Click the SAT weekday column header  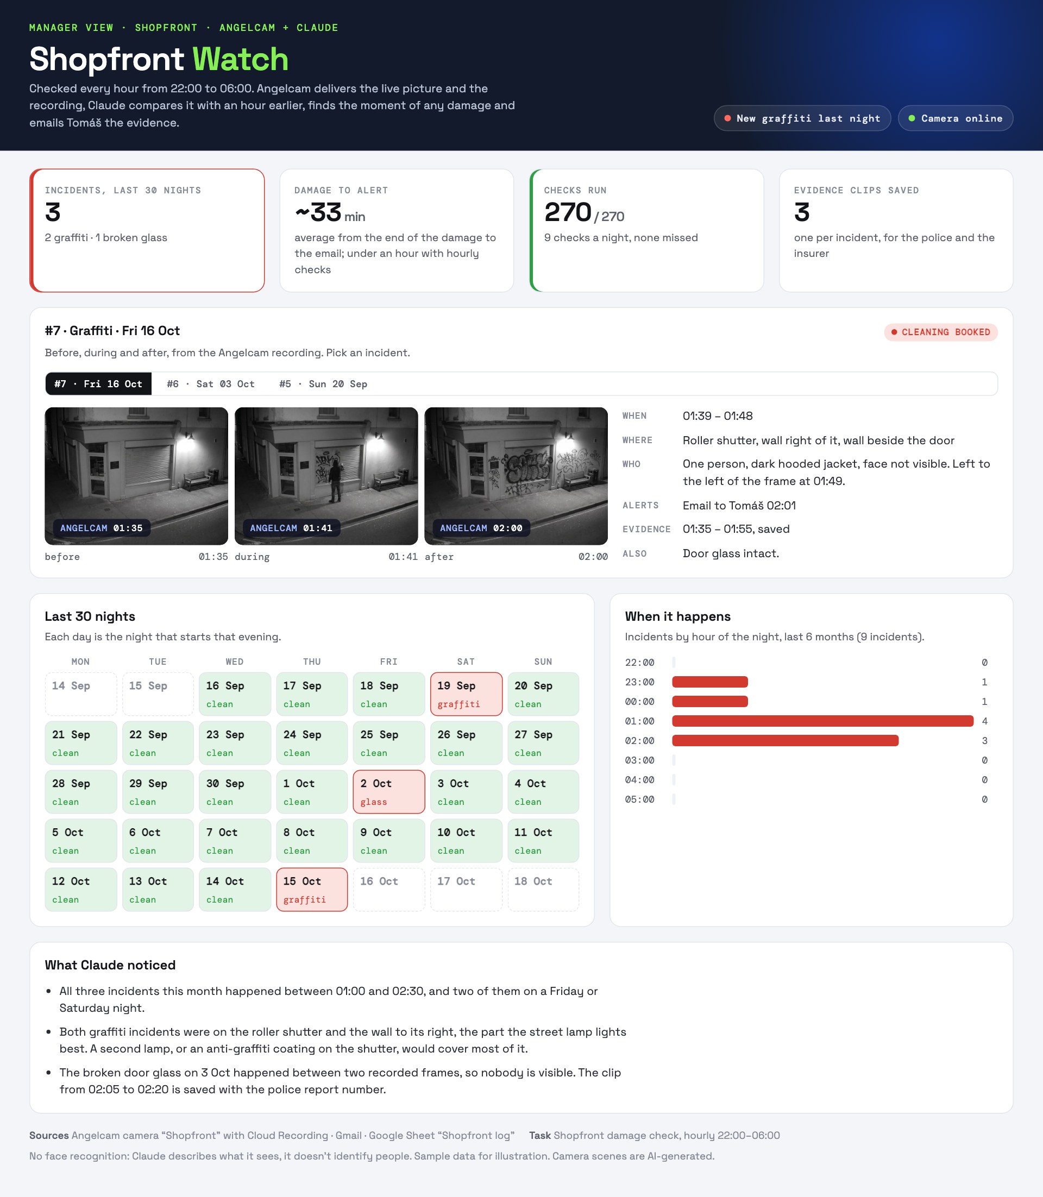point(466,661)
